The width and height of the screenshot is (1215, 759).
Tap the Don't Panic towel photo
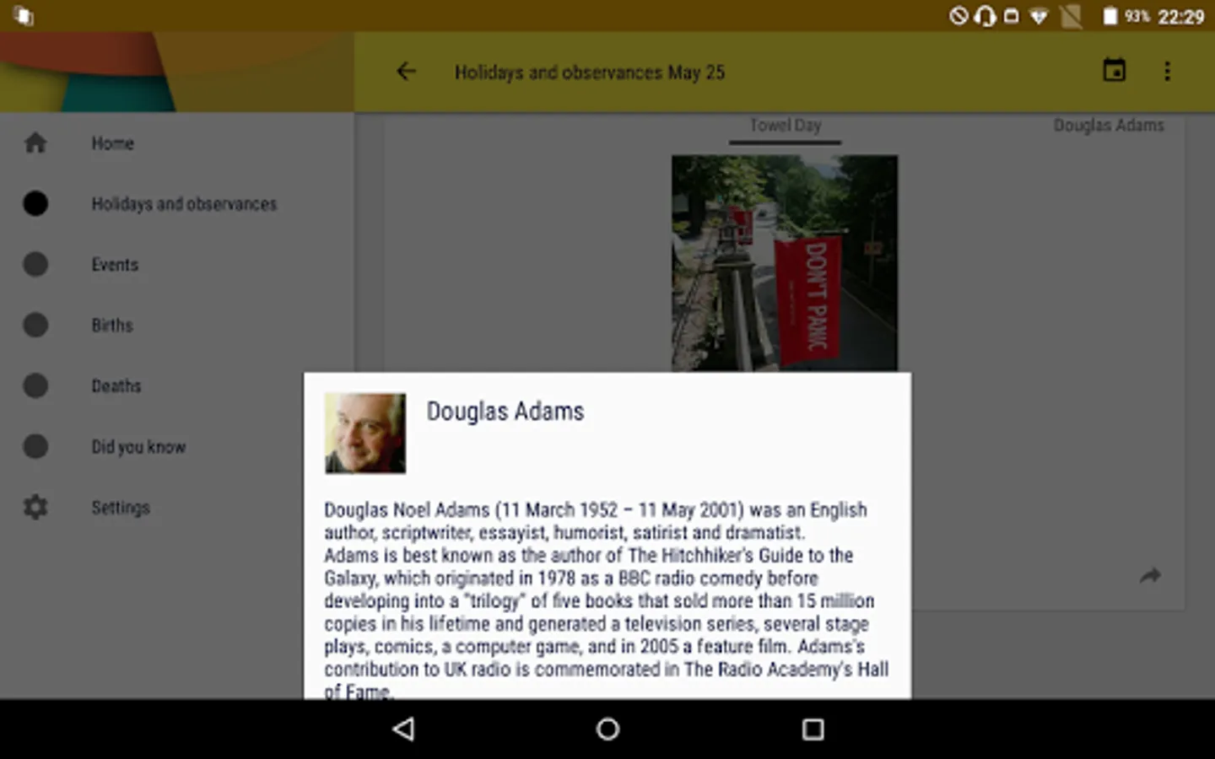[785, 263]
